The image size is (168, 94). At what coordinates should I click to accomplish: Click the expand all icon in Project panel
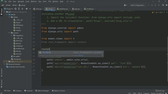tap(19, 9)
